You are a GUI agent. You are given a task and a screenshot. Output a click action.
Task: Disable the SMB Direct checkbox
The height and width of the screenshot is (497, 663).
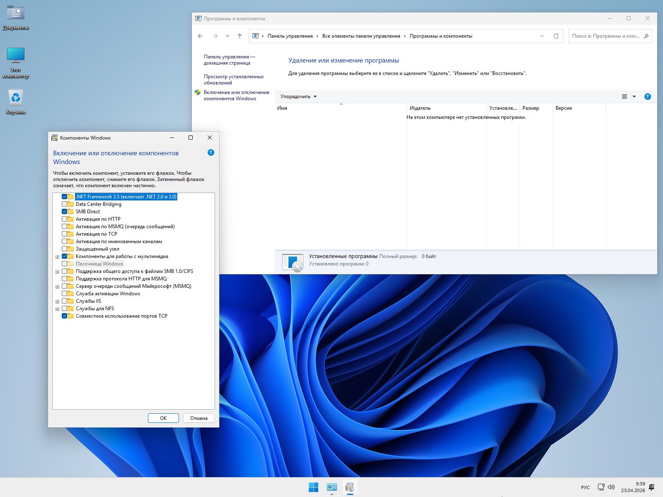[x=65, y=212]
